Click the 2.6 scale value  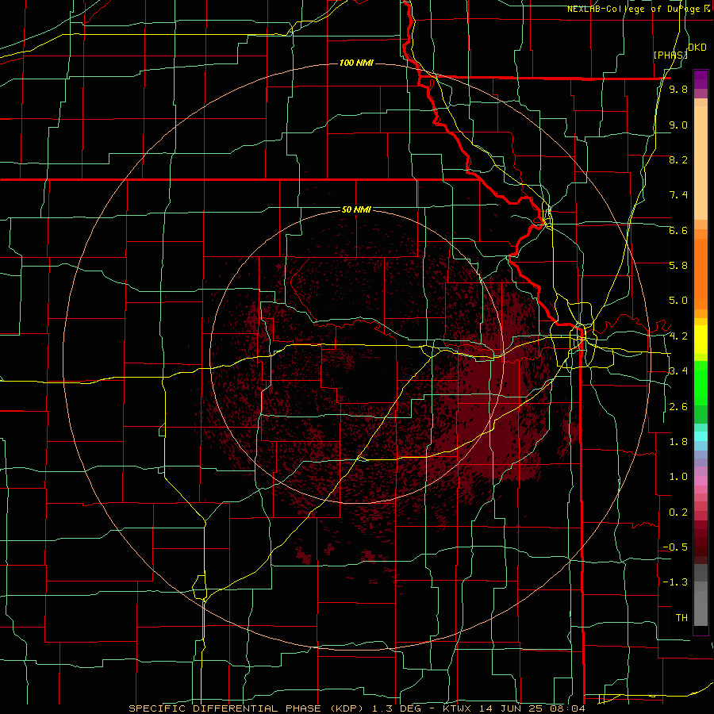pyautogui.click(x=678, y=407)
